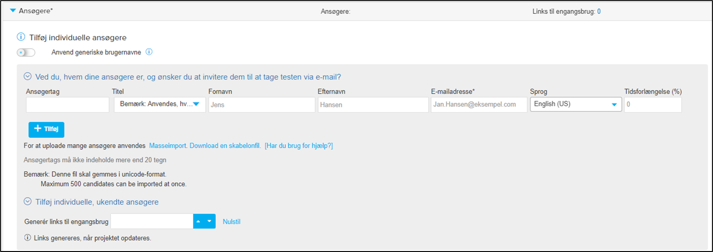Toggle Anvend generiske brugernavne switch
The height and width of the screenshot is (252, 713).
tap(26, 53)
